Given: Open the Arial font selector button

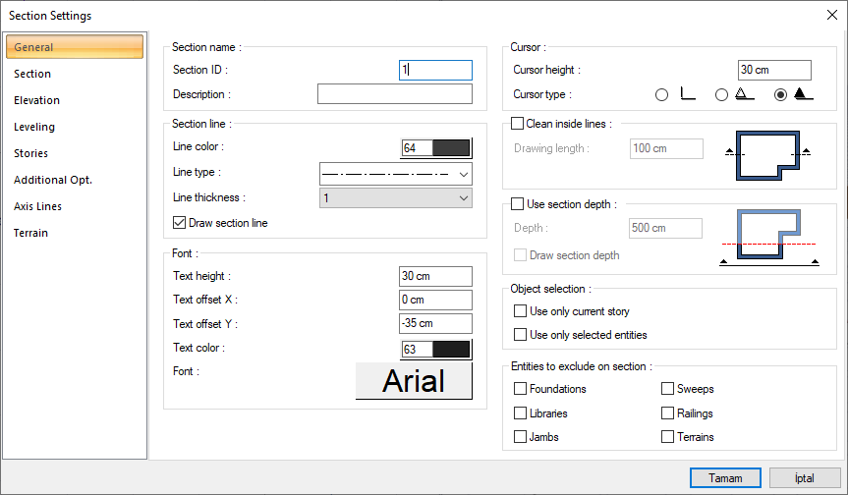Looking at the screenshot, I should point(414,381).
